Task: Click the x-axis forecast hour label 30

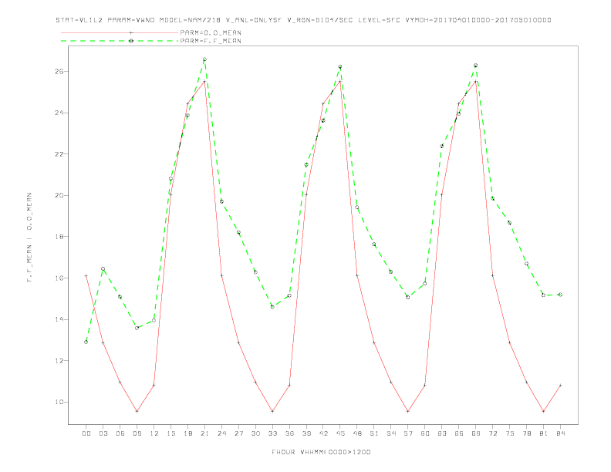Action: (255, 433)
